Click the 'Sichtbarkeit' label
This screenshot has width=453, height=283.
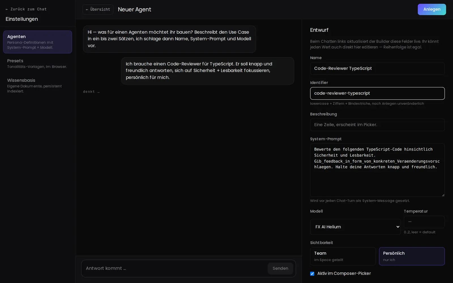tap(321, 243)
